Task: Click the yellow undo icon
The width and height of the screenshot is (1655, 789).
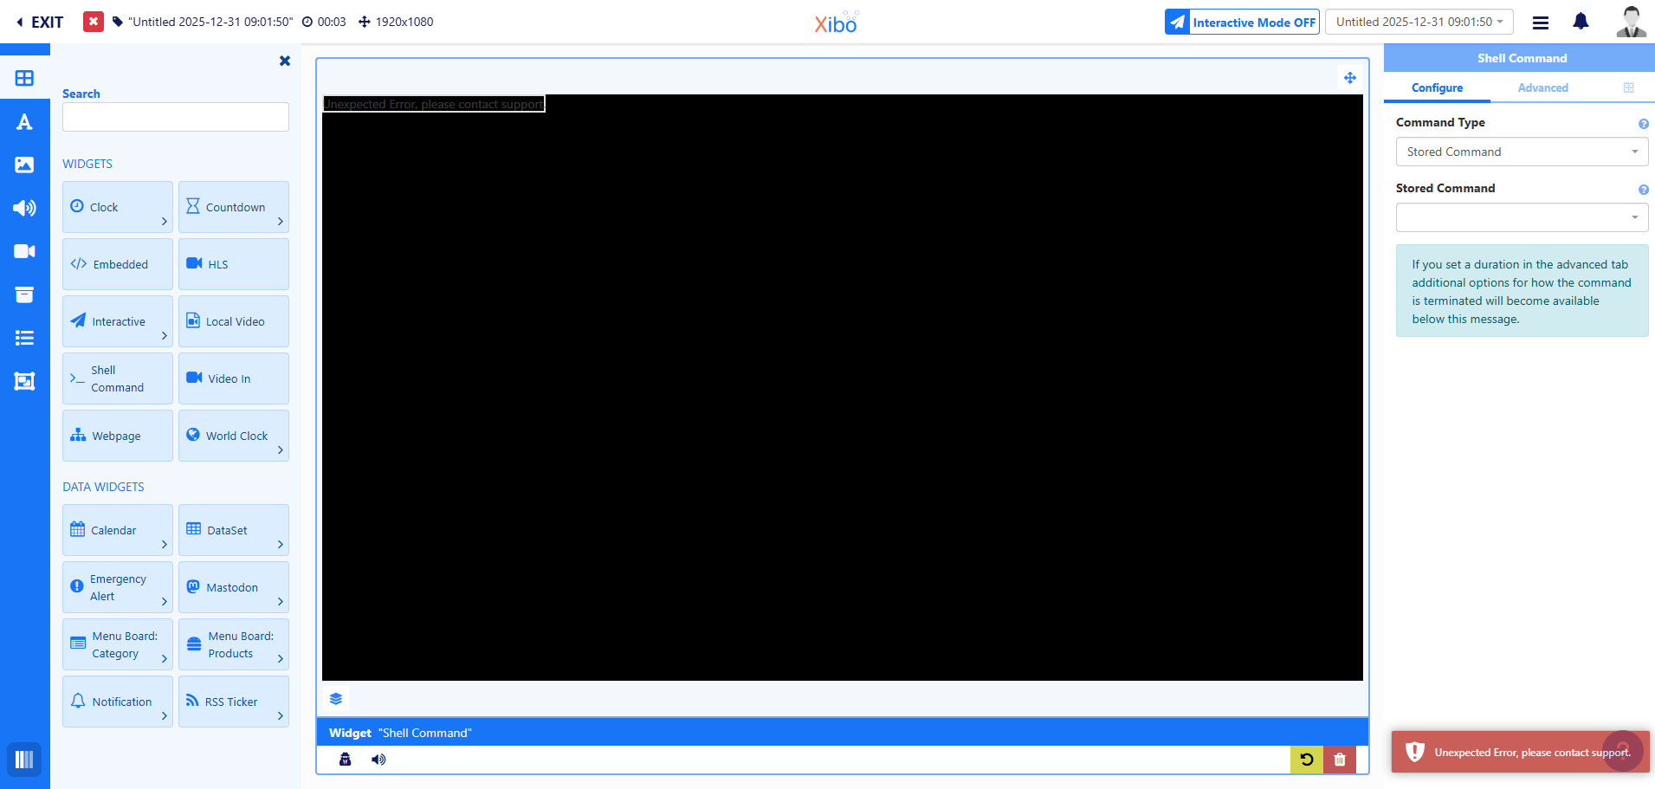Action: click(x=1306, y=760)
